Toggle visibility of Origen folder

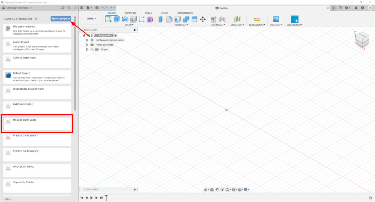click(x=92, y=49)
